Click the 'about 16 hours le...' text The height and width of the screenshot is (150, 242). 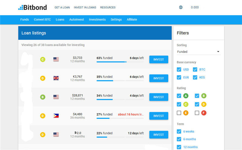[131, 114]
